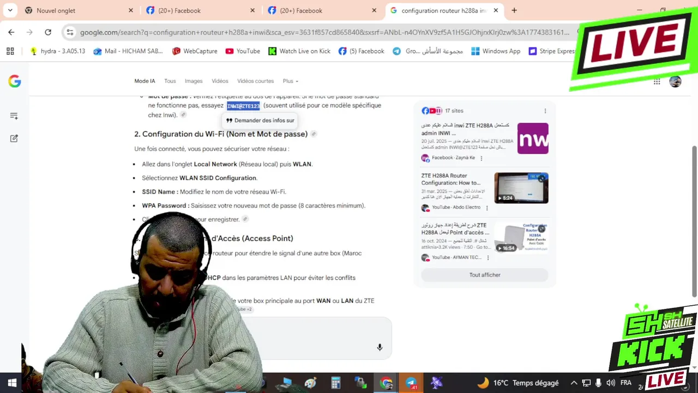The width and height of the screenshot is (698, 393).
Task: Open the tab search chevron in Chrome
Action: [x=10, y=10]
